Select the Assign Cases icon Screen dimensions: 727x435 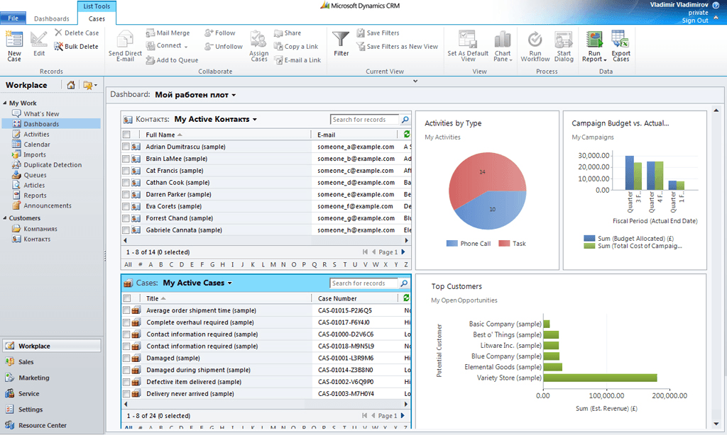[x=258, y=44]
